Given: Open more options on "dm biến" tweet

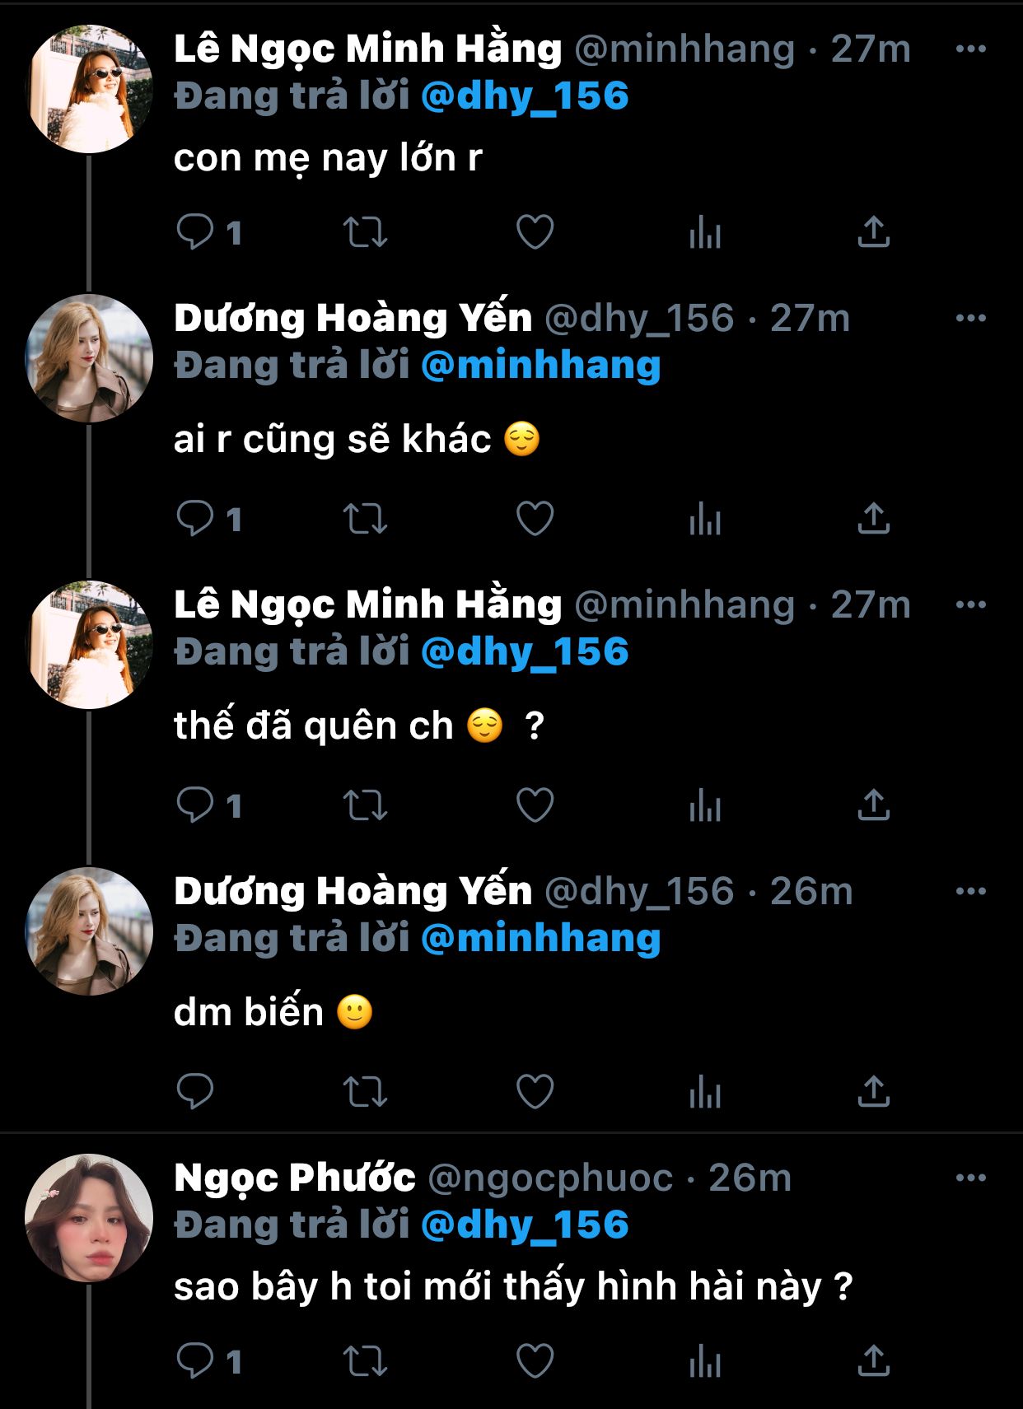Looking at the screenshot, I should 970,891.
